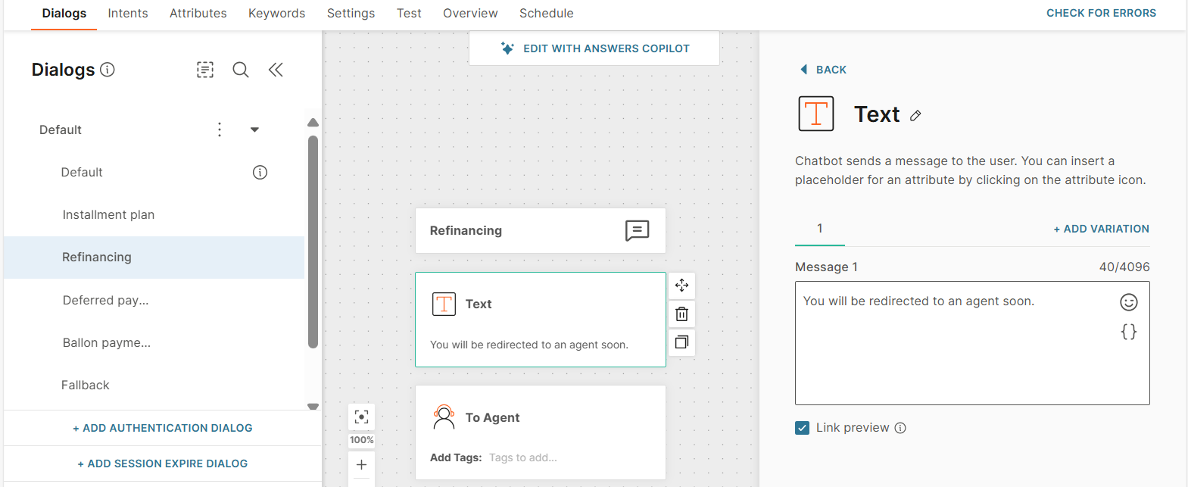Click the 40/4096 character counter
Viewport: 1188px width, 487px height.
(x=1124, y=267)
